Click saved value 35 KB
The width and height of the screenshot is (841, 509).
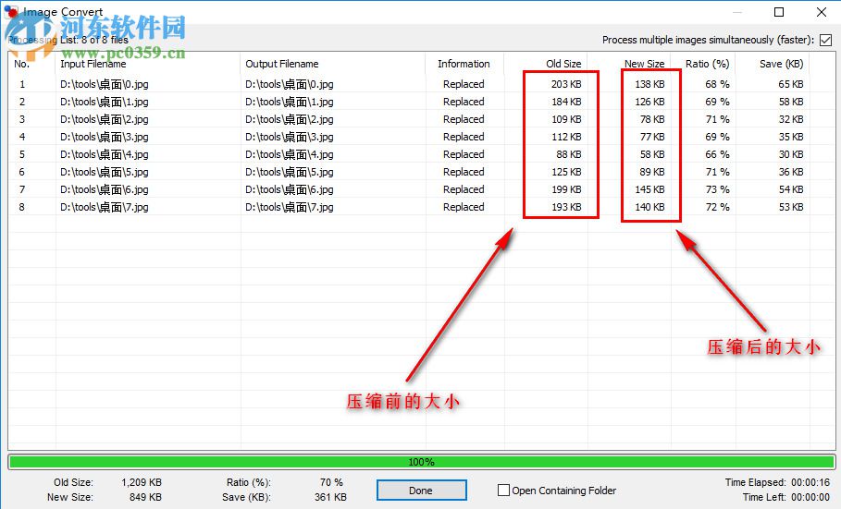tap(791, 137)
